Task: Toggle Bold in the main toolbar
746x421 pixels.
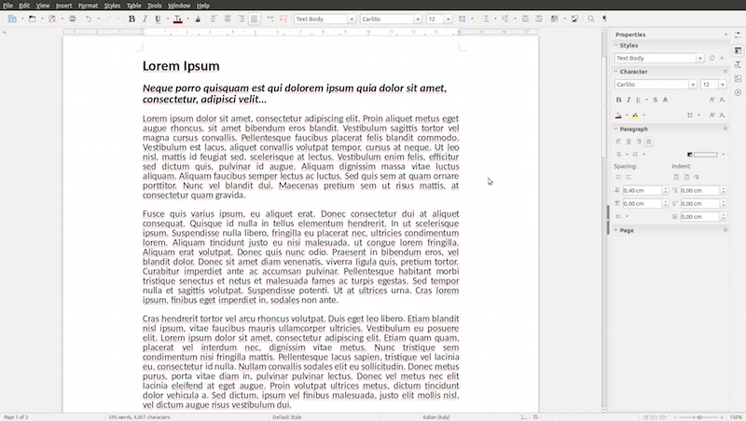Action: 131,19
